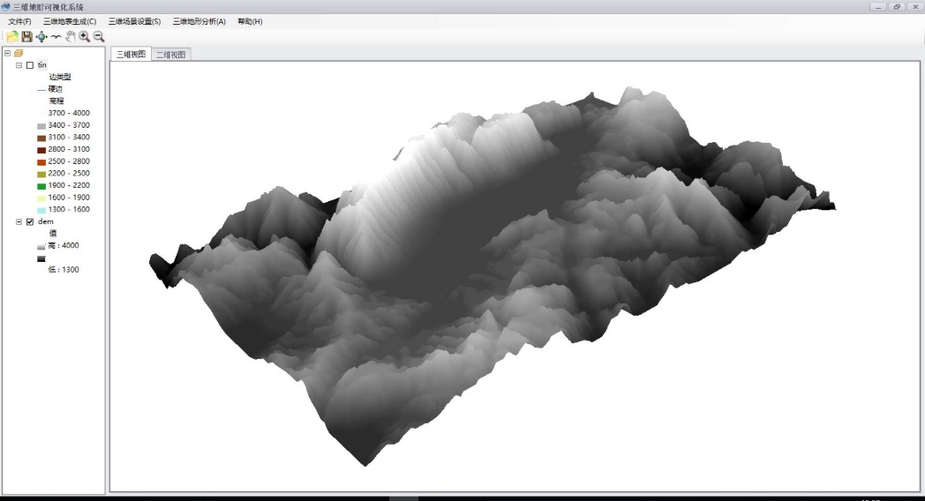925x501 pixels.
Task: Select the Fly bird tool
Action: click(x=56, y=36)
